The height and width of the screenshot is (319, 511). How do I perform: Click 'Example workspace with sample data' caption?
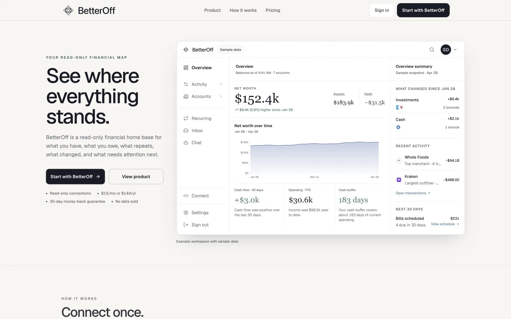(x=207, y=241)
